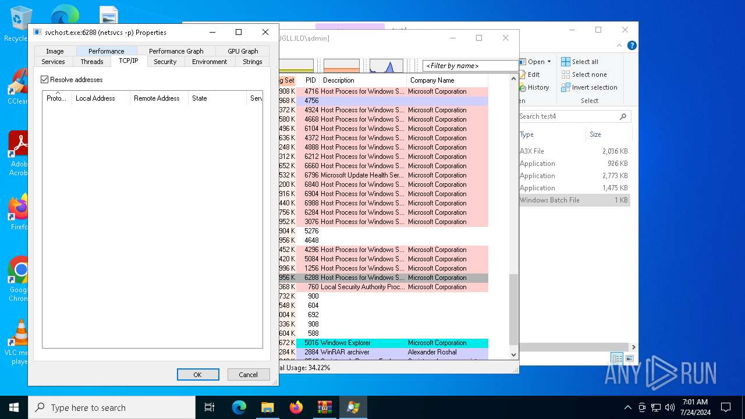Sort connections by Protocol column header
The width and height of the screenshot is (745, 419).
(x=57, y=98)
